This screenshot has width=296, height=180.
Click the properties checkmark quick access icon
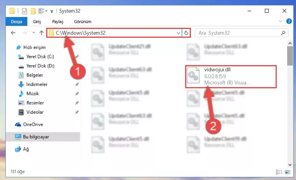tap(24, 11)
